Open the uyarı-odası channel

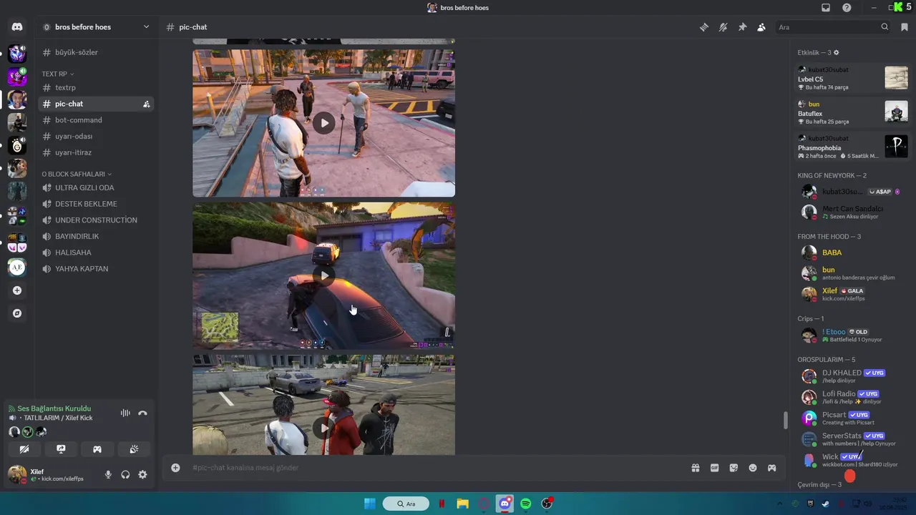[96, 136]
